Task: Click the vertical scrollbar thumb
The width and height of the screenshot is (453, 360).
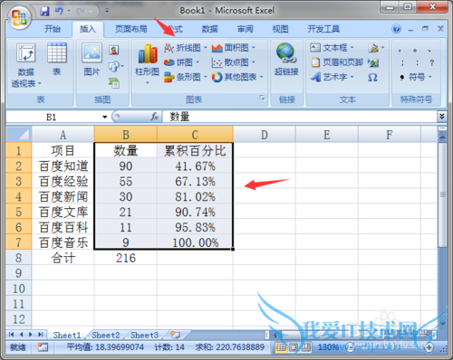Action: tap(443, 194)
